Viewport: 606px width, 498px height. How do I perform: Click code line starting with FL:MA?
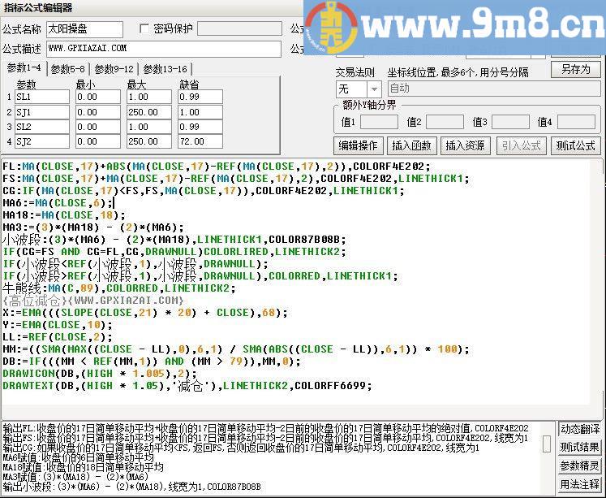(217, 167)
